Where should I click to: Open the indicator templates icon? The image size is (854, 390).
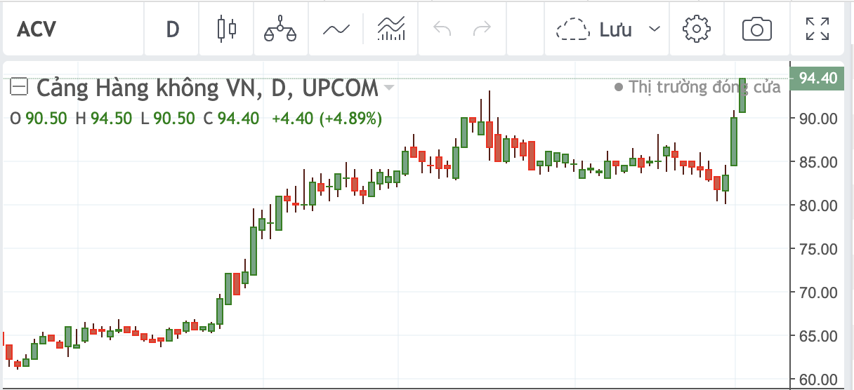pyautogui.click(x=391, y=29)
